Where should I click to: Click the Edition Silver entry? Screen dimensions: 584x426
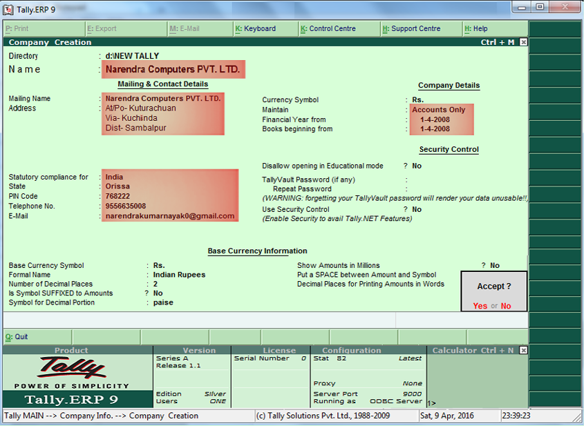click(191, 394)
